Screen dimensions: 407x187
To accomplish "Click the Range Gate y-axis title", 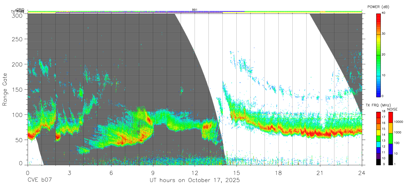I will (5, 89).
